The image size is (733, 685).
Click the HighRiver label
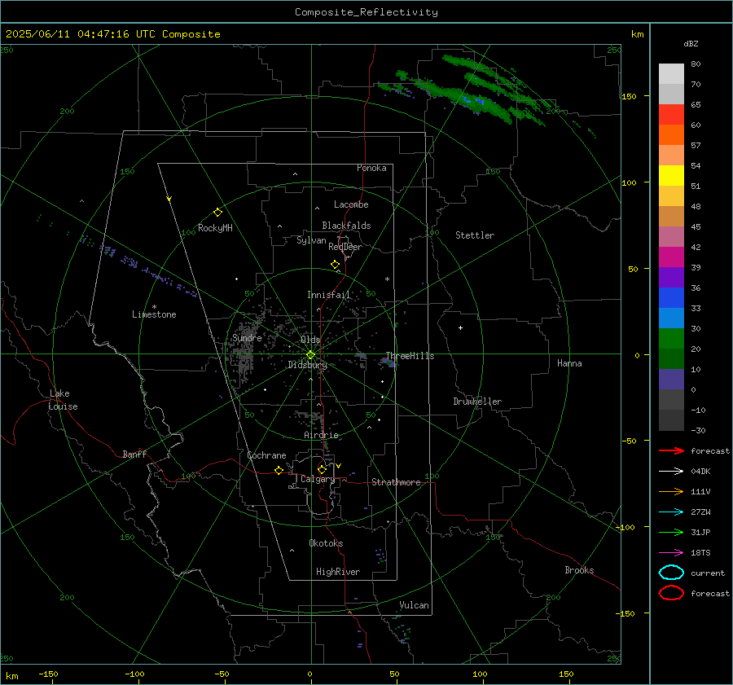point(338,572)
